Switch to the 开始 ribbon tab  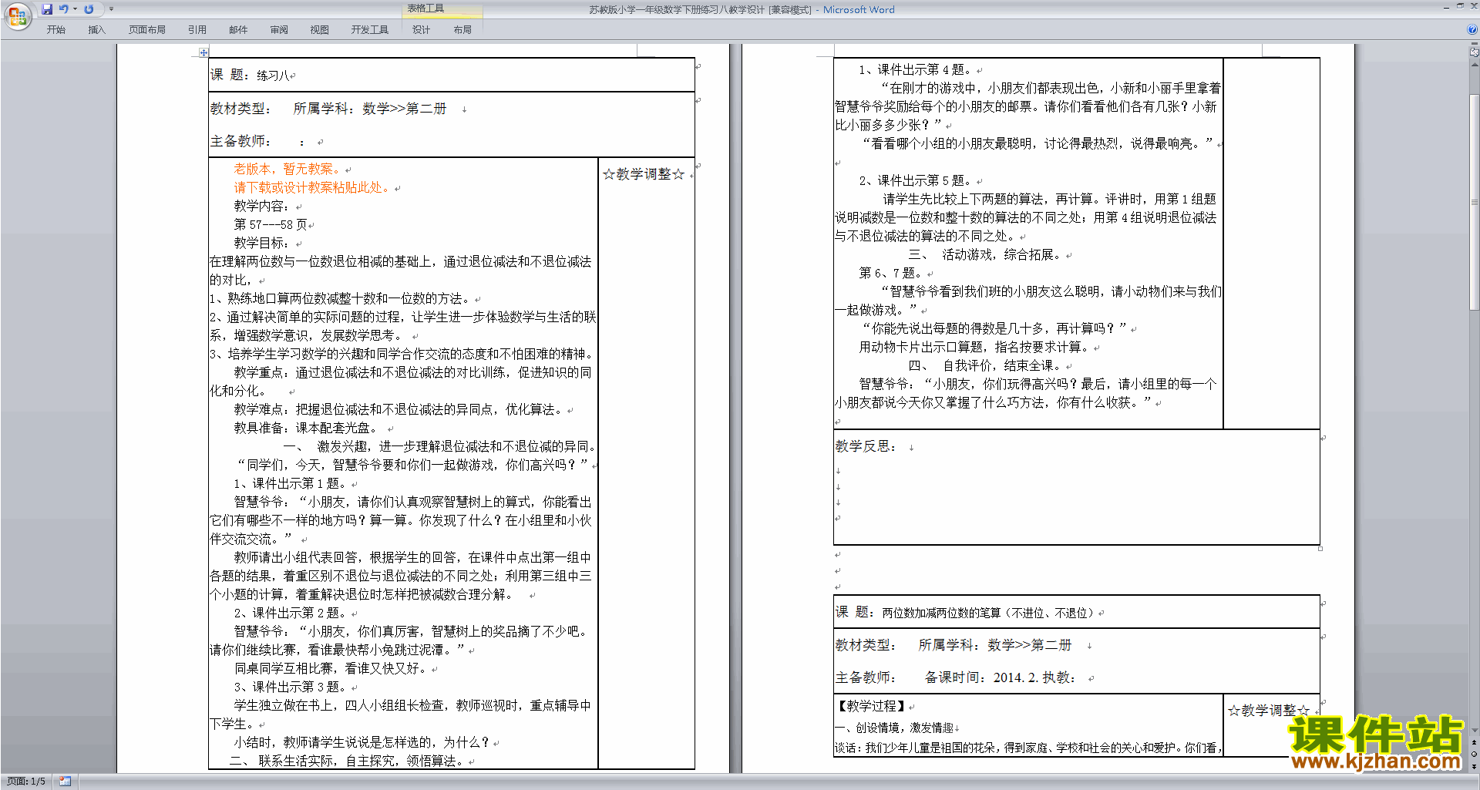click(x=55, y=29)
